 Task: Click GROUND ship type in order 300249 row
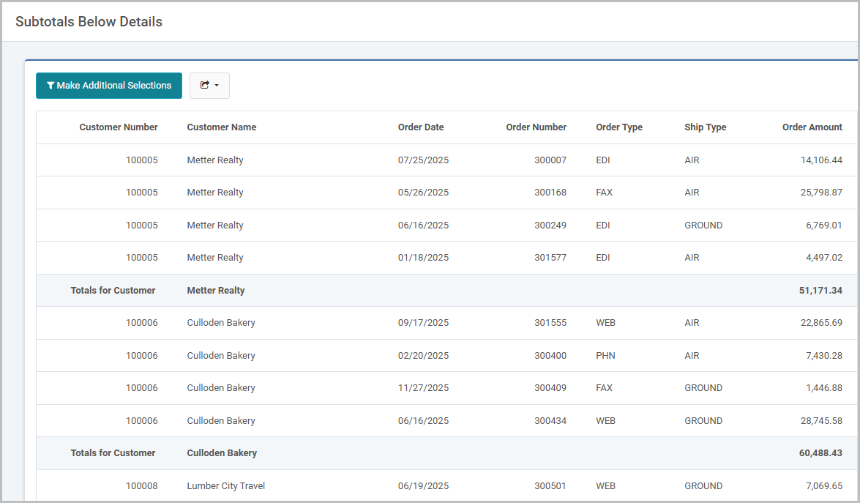point(703,226)
